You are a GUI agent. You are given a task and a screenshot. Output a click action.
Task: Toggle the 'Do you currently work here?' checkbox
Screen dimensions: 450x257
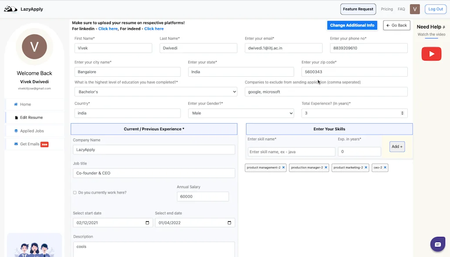coord(75,193)
